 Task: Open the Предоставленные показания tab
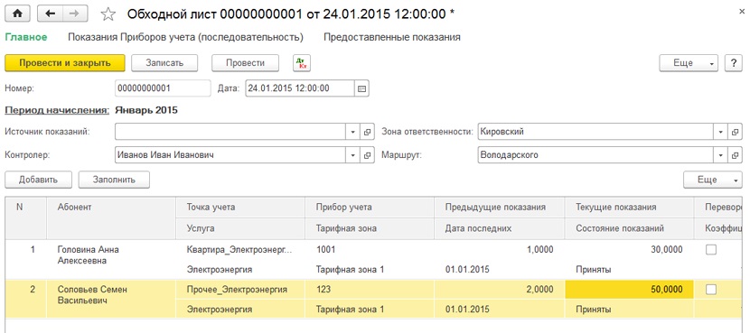pos(392,37)
